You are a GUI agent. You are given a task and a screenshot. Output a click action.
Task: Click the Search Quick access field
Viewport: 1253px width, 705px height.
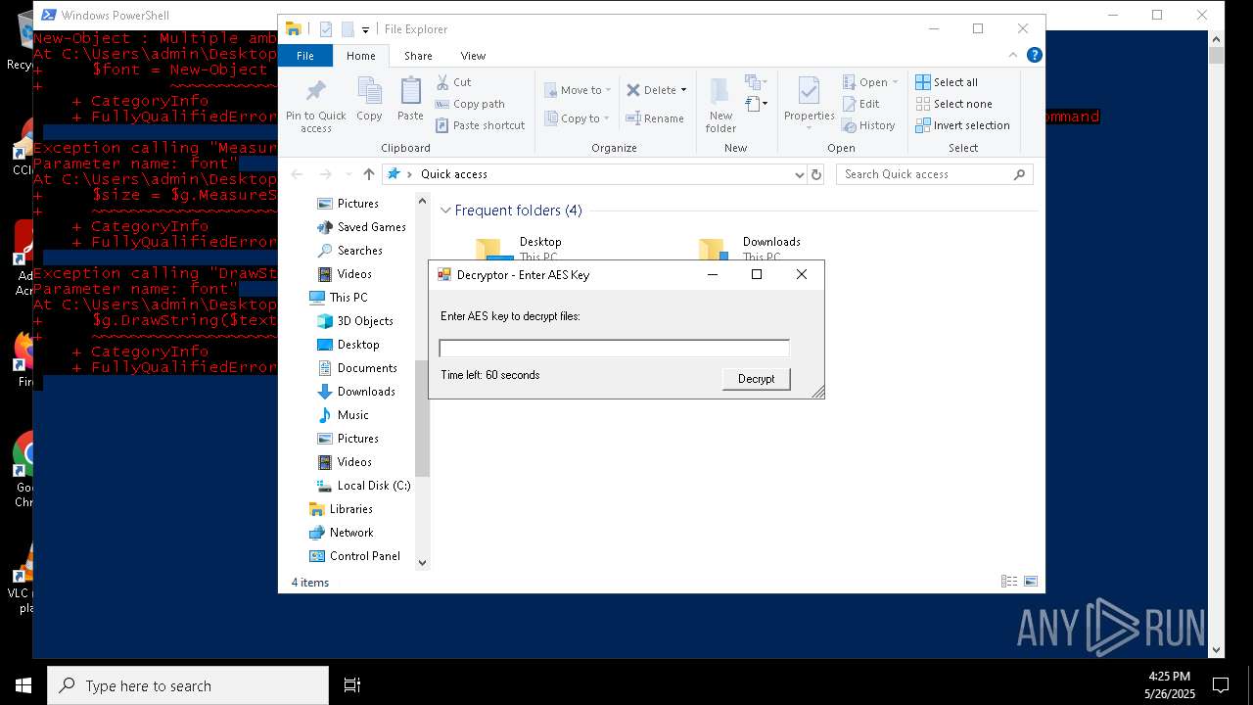pos(935,174)
